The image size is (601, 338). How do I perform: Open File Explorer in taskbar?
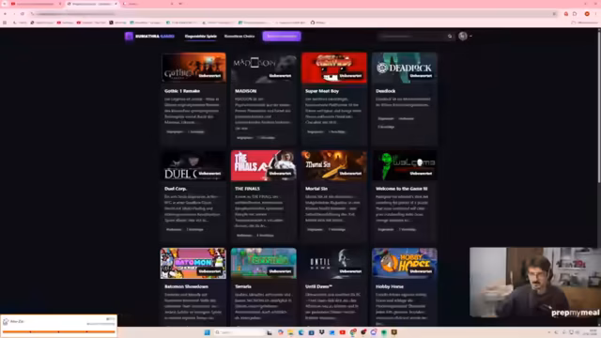coord(290,332)
